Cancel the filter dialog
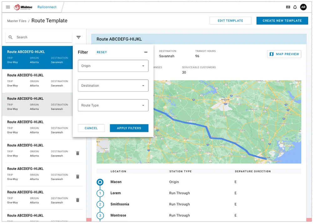 point(91,128)
